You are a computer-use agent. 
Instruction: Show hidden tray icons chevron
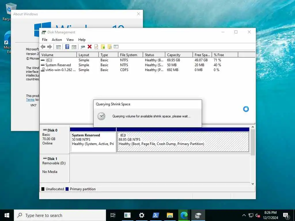(244, 215)
